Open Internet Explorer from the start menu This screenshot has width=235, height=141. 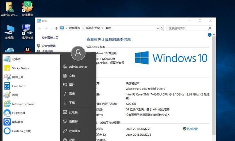coord(31,104)
